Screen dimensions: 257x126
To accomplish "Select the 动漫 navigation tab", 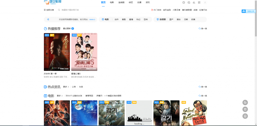I will (x=139, y=3).
